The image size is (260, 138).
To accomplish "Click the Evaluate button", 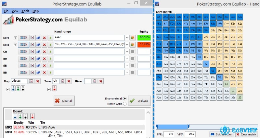I will coord(139,101).
